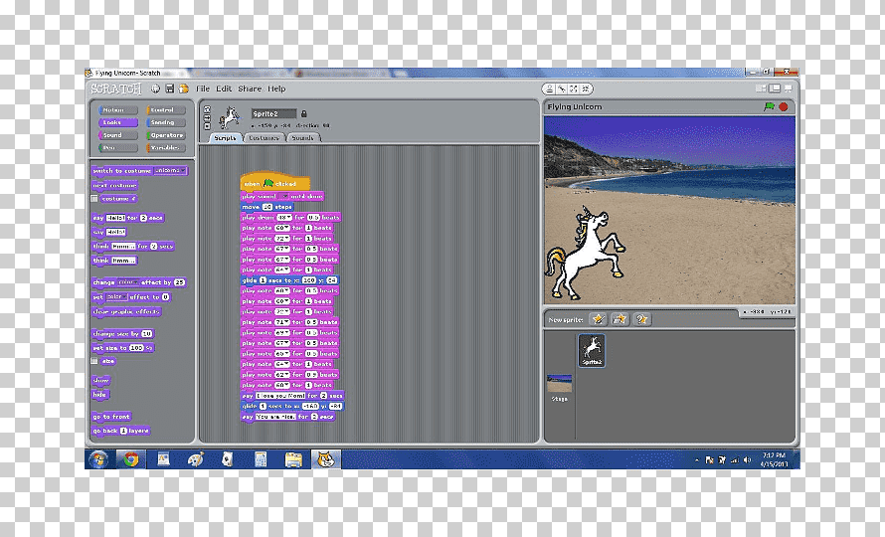Screen dimensions: 885x537
Task: Save the project with the floppy disk icon
Action: pyautogui.click(x=169, y=89)
